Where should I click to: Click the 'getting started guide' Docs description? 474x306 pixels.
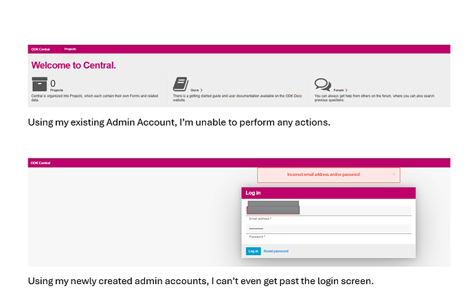click(237, 98)
